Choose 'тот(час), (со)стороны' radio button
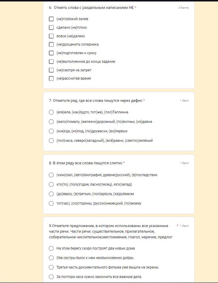 pos(51,203)
